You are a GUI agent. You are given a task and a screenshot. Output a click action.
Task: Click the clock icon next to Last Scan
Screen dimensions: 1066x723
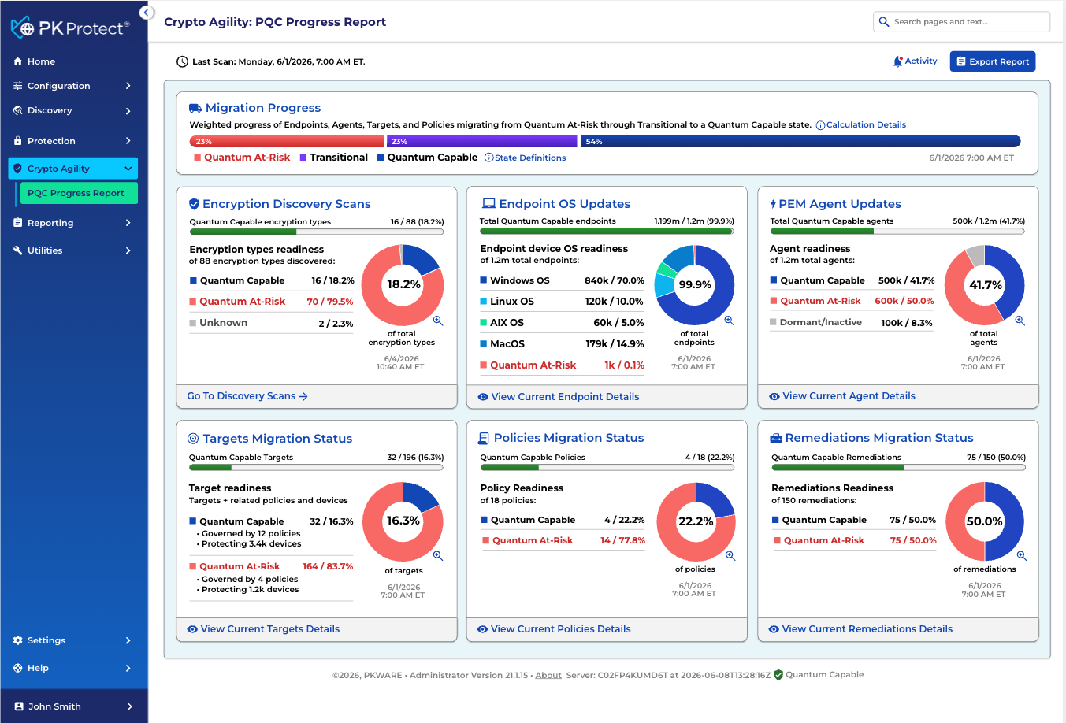click(x=182, y=61)
